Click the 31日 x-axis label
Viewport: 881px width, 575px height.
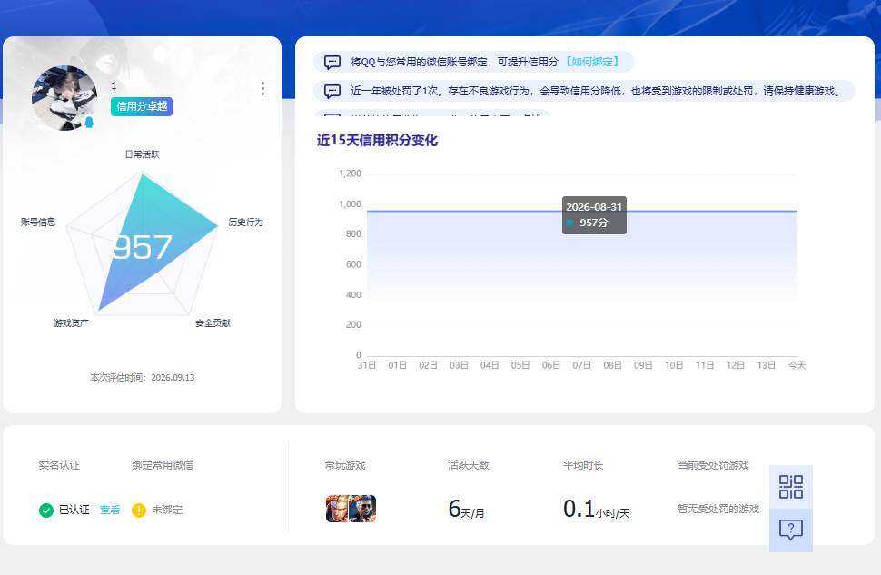tap(366, 365)
